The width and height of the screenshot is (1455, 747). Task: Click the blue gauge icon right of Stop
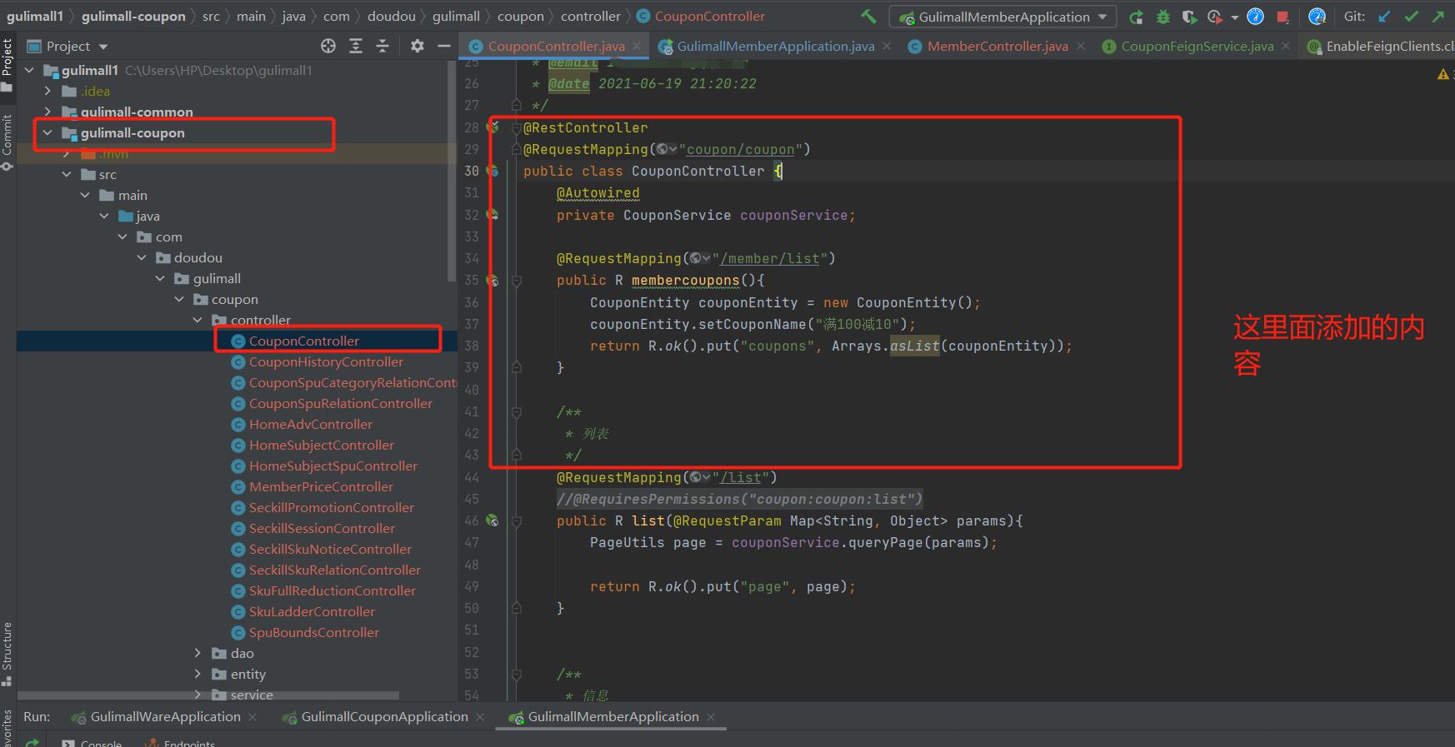coord(1317,17)
